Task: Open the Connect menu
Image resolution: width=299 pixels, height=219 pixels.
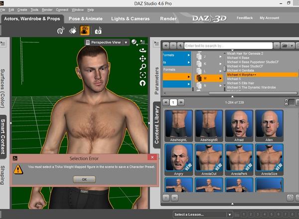Action: (x=62, y=10)
